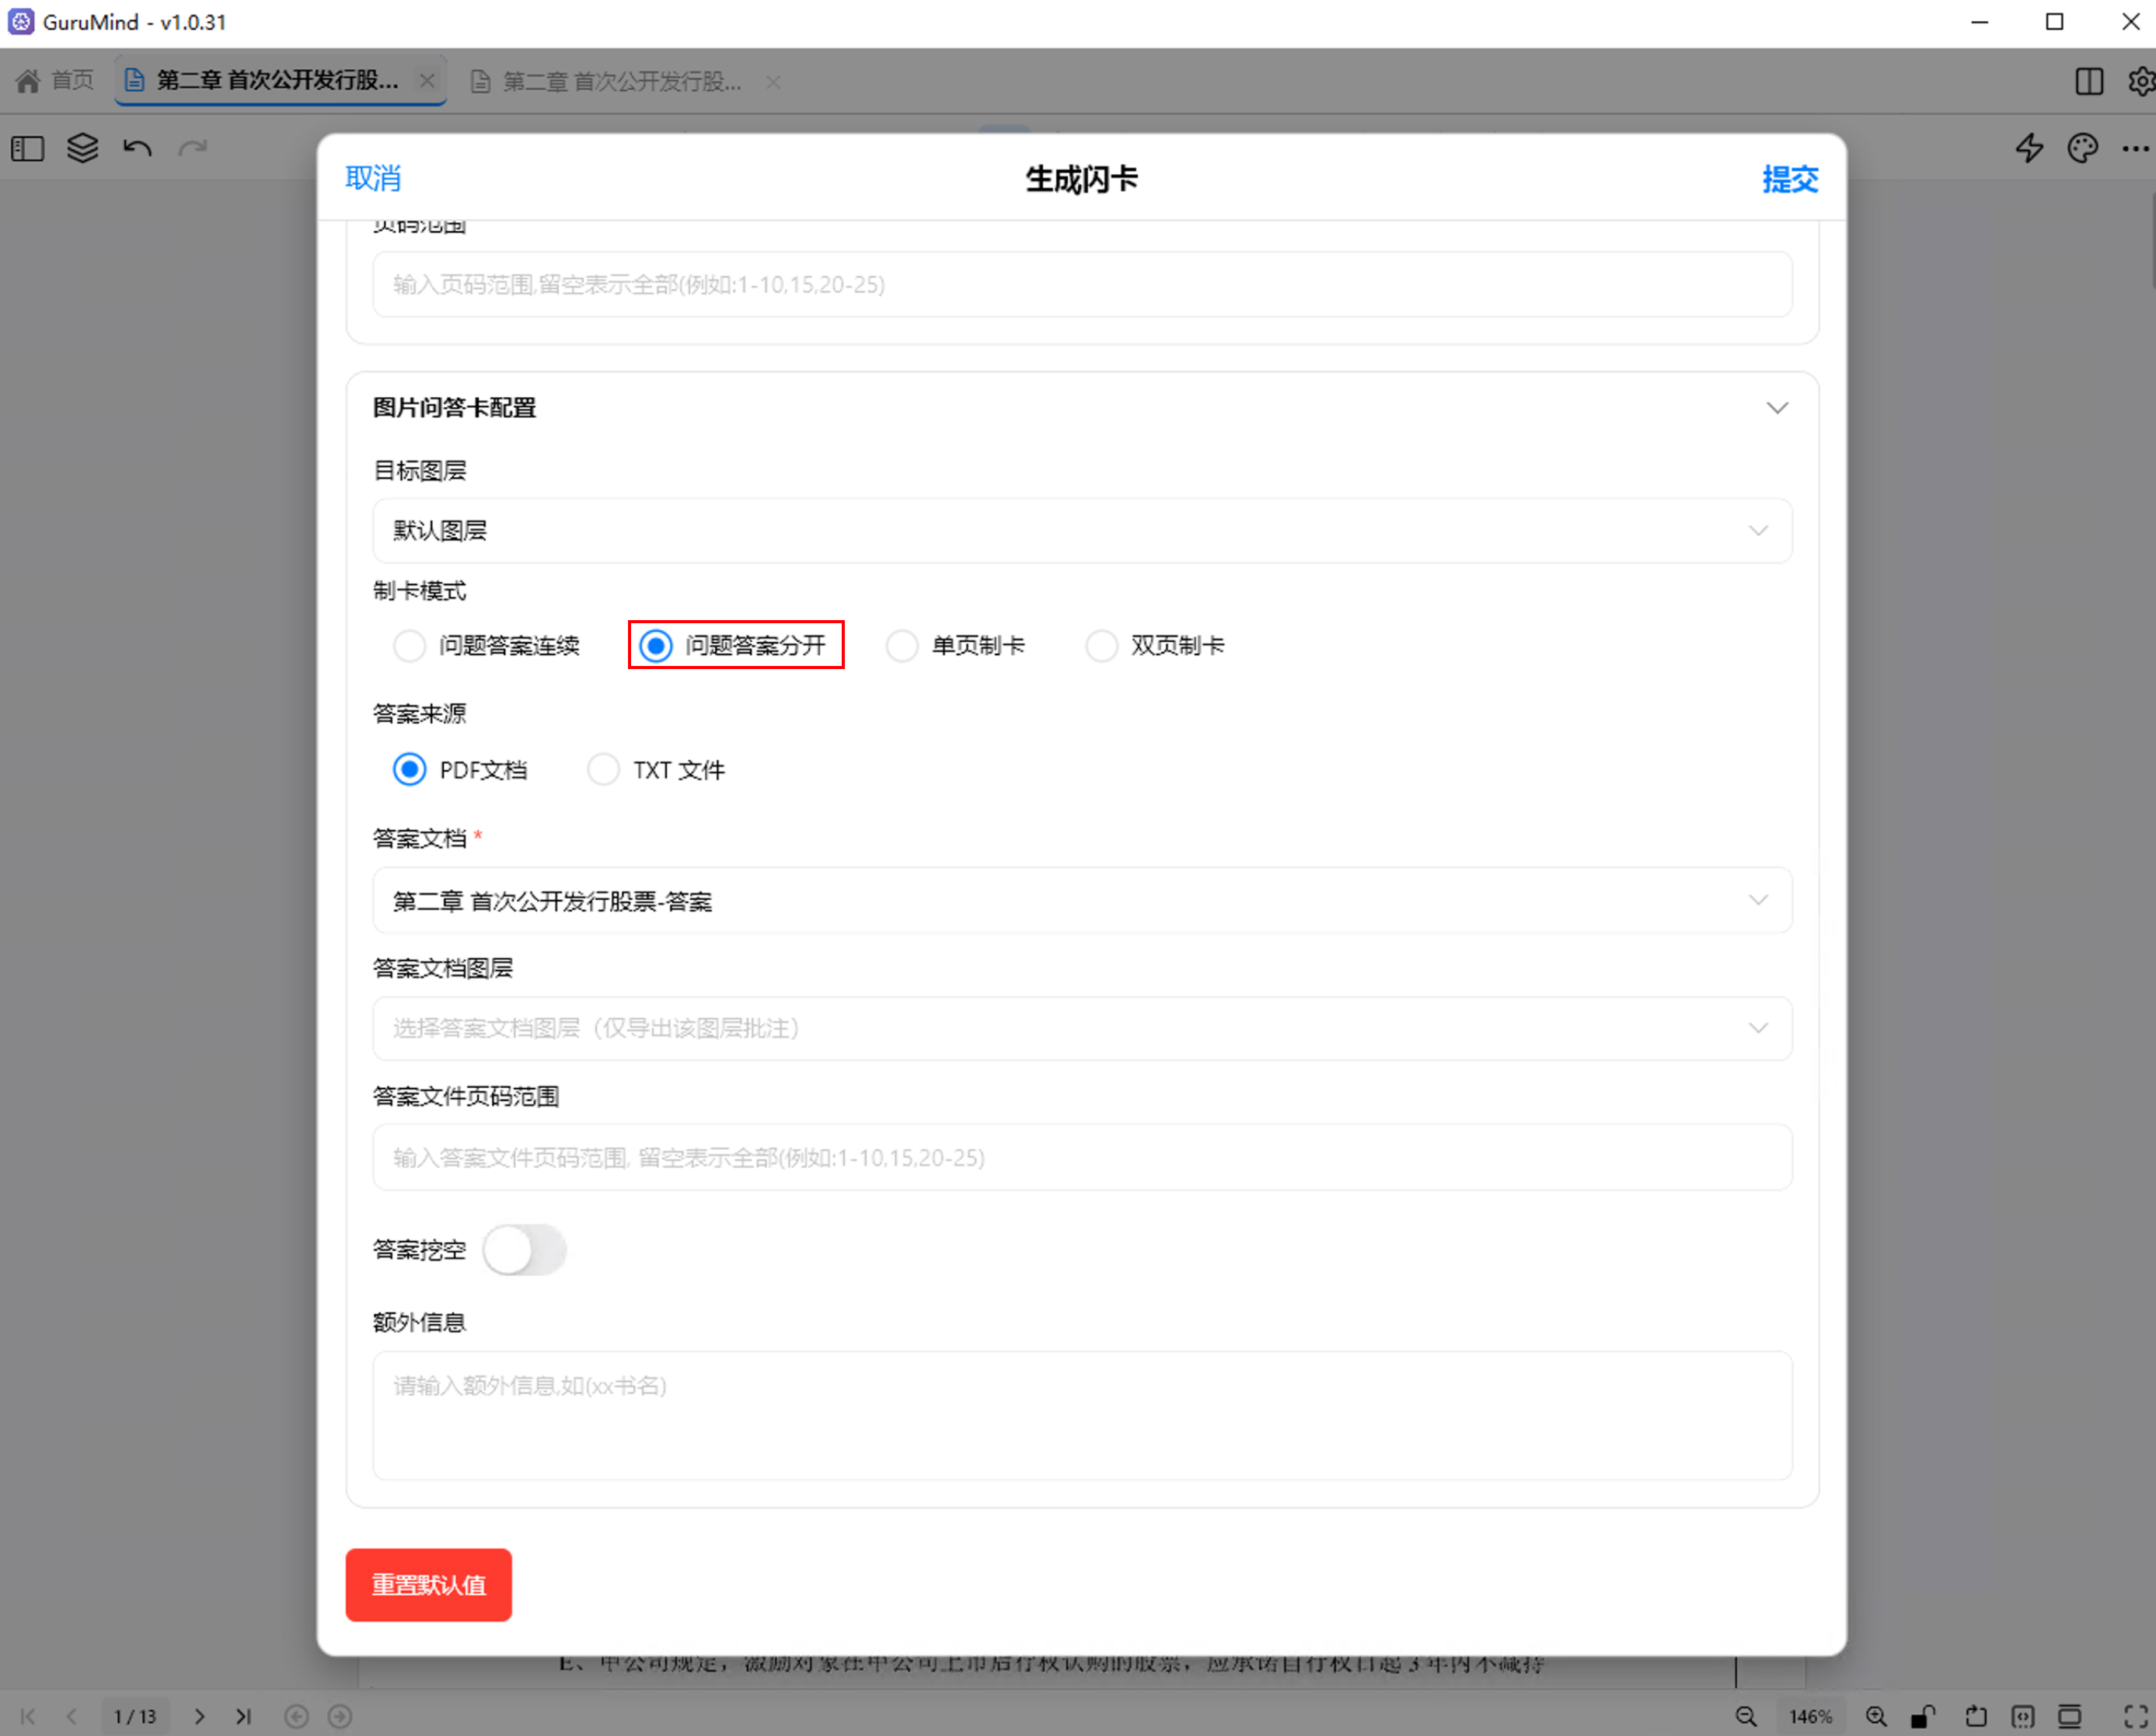
Task: Open the three-dot more options menu
Action: click(2135, 149)
